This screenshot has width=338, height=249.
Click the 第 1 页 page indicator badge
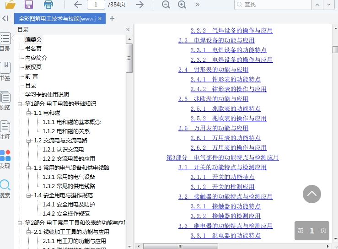click(312, 231)
